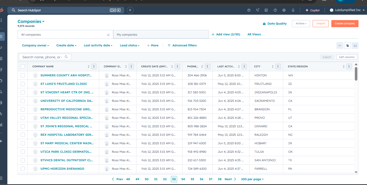
Task: Open the Last activity date filter dropdown
Action: 98,45
